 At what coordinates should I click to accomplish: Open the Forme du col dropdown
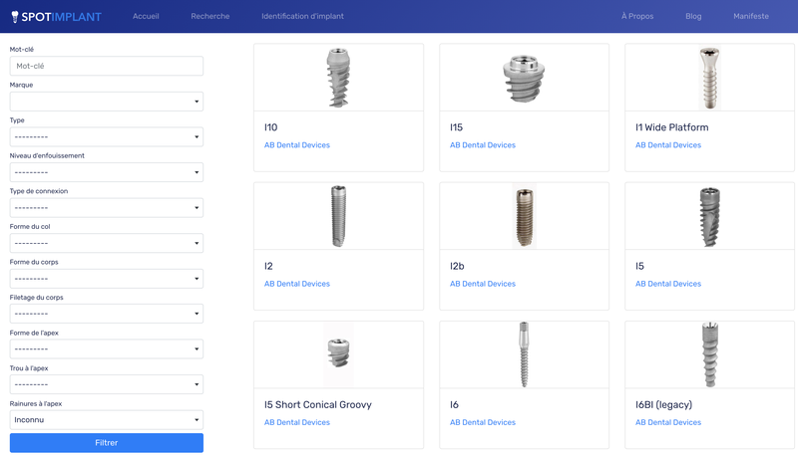107,243
